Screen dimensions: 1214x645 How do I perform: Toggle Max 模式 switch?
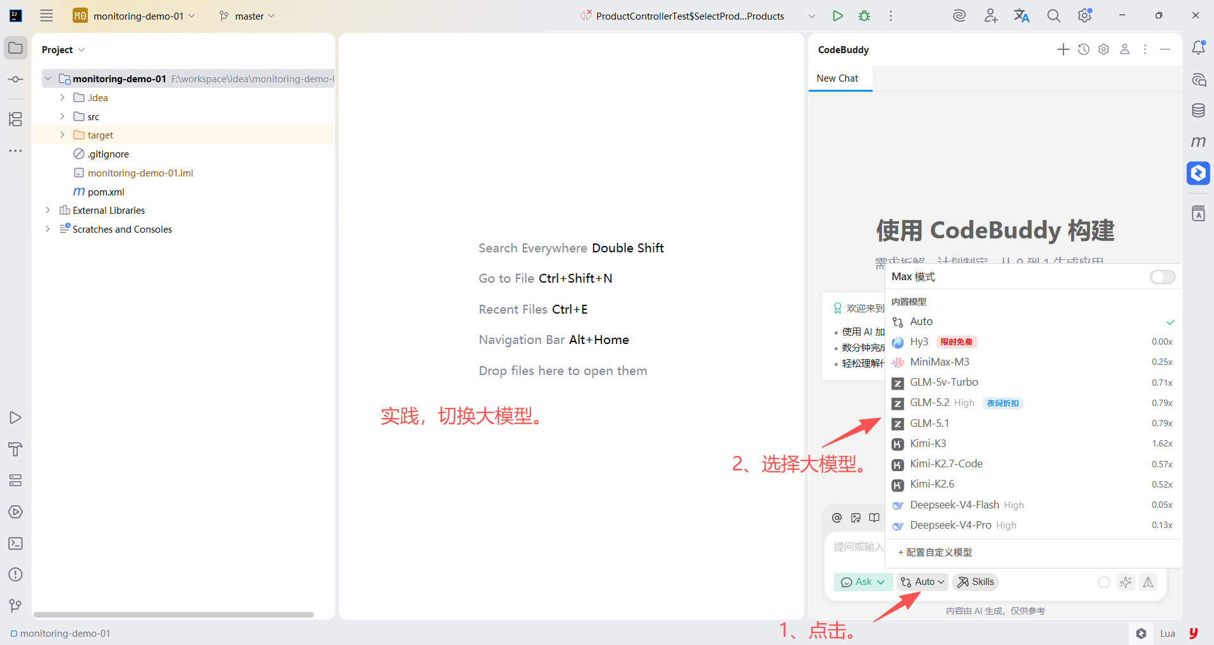pos(1162,277)
